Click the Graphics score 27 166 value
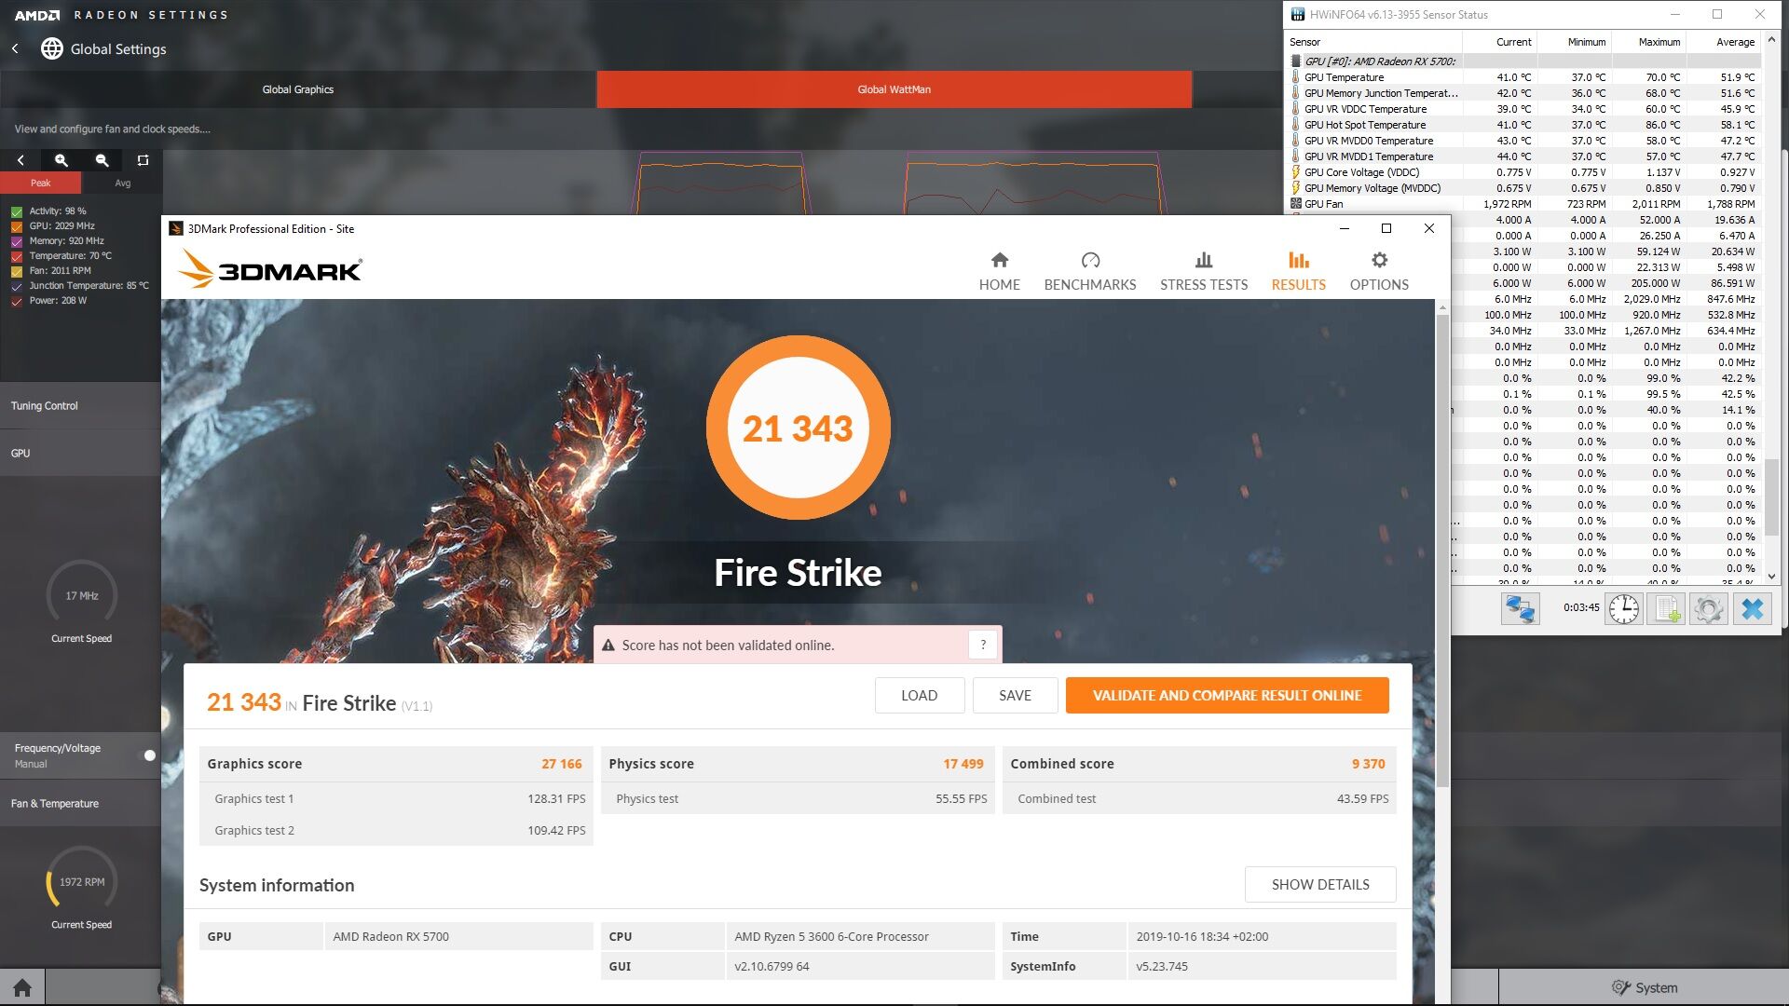Viewport: 1789px width, 1006px height. click(562, 764)
